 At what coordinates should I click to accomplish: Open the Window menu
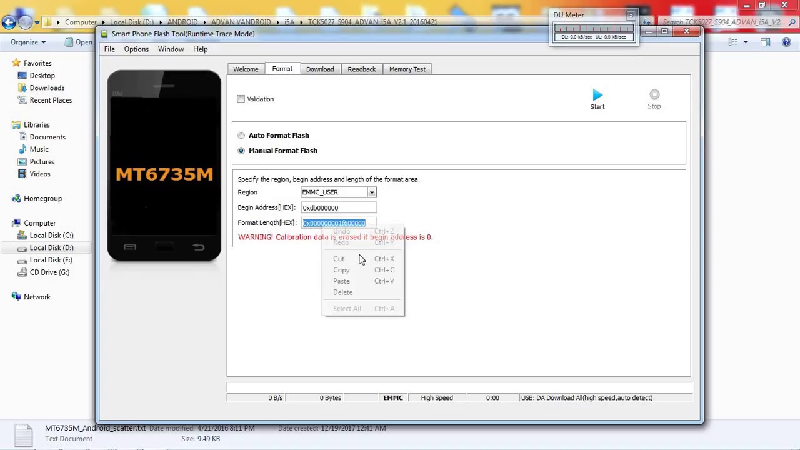171,49
